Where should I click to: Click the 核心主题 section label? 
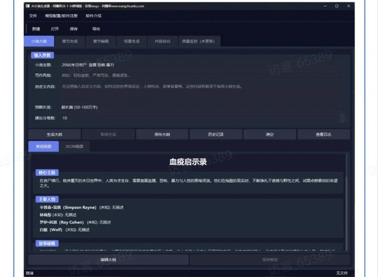47,173
